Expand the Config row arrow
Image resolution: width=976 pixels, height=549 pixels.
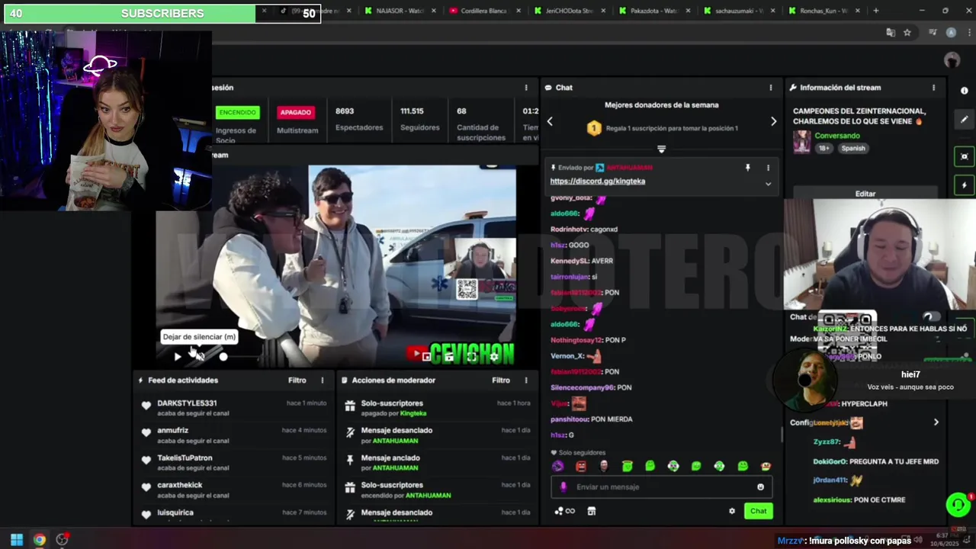[x=936, y=422]
